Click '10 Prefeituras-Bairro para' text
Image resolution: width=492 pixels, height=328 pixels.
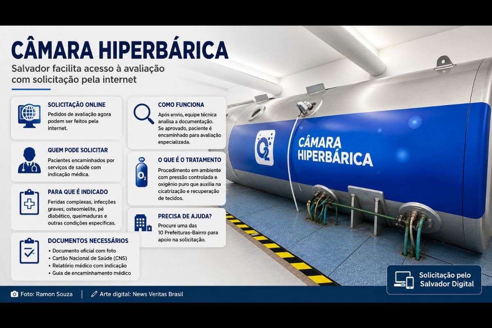click(188, 232)
